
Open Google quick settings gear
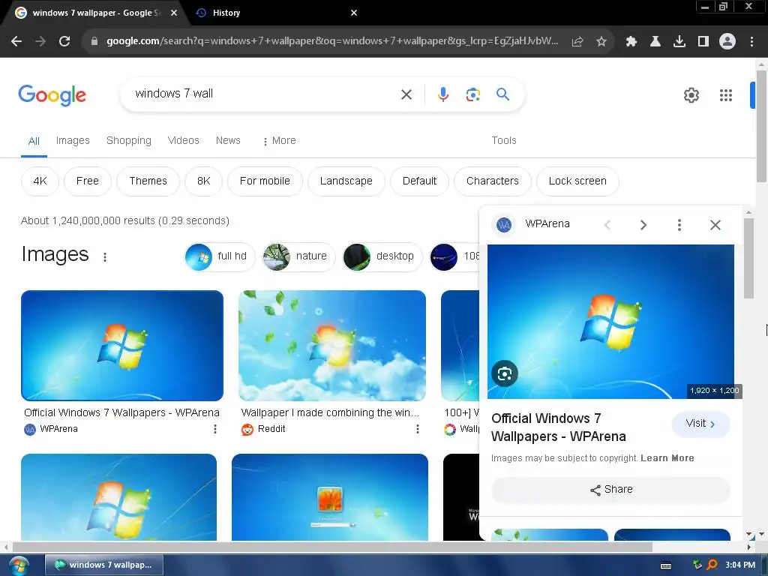691,95
